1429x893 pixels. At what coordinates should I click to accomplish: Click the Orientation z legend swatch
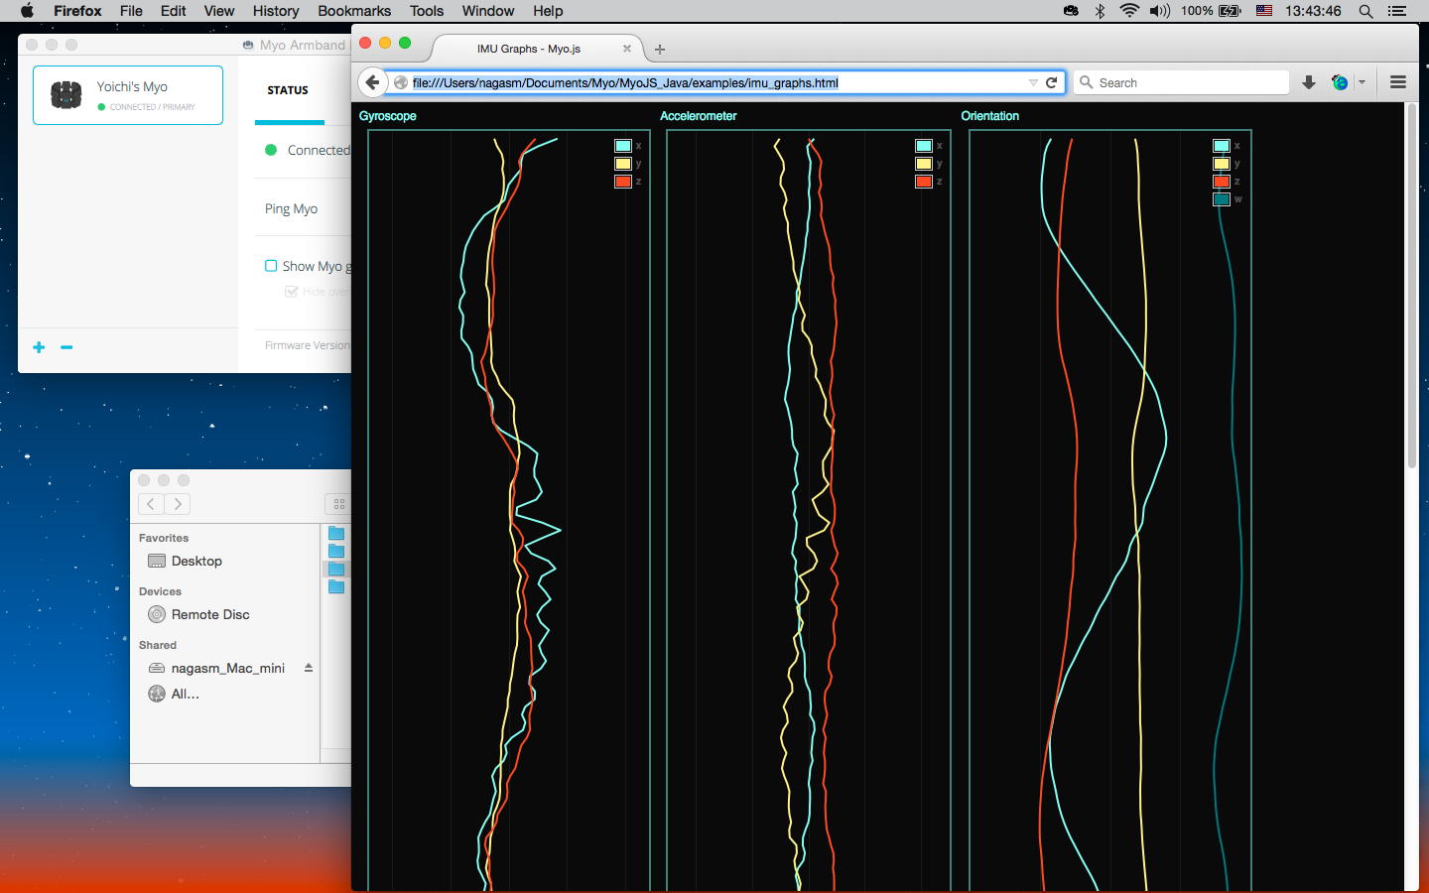(1222, 182)
